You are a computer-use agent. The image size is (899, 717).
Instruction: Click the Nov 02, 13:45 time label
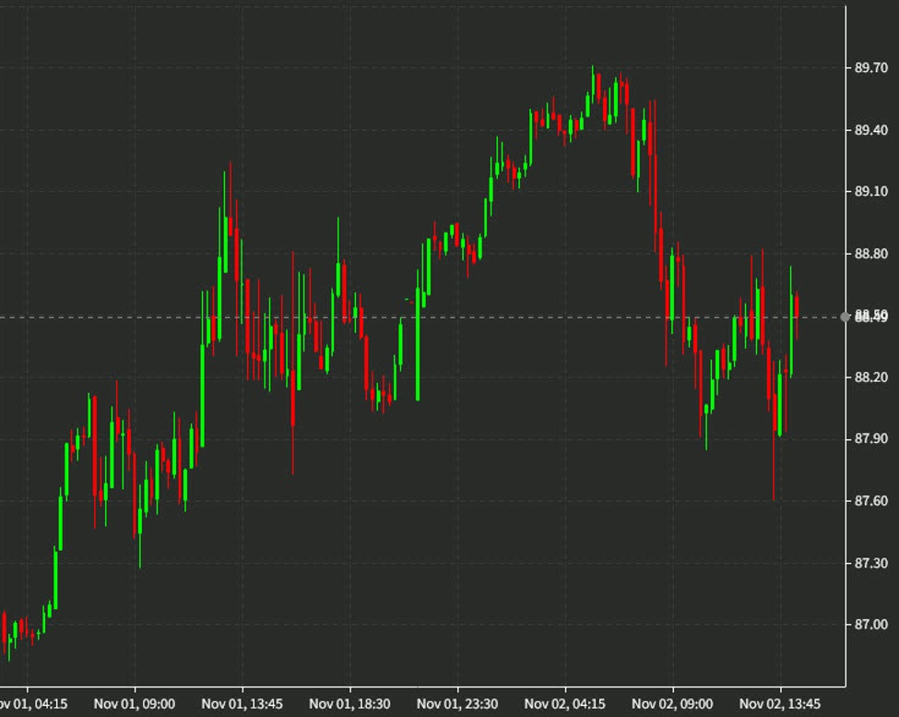pyautogui.click(x=779, y=702)
